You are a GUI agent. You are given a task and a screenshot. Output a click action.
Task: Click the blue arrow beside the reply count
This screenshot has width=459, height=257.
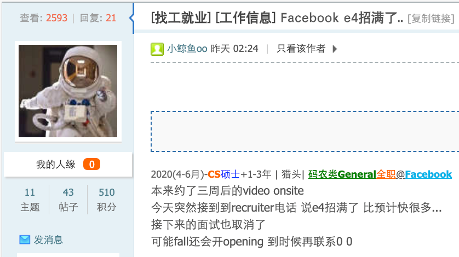[x=131, y=18]
